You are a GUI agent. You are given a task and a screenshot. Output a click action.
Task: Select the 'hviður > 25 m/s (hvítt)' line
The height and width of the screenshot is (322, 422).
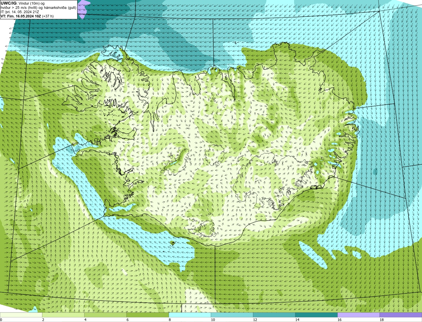pos(39,8)
